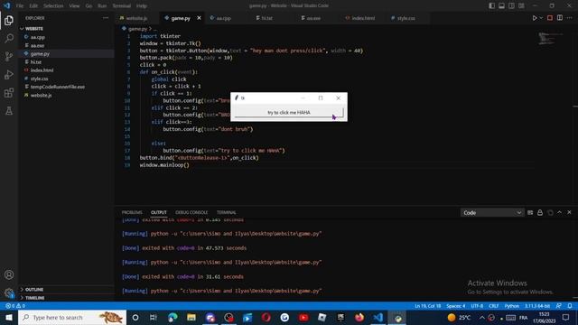The height and width of the screenshot is (325, 578).
Task: Open the Accounts icon in activity bar
Action: click(x=9, y=274)
